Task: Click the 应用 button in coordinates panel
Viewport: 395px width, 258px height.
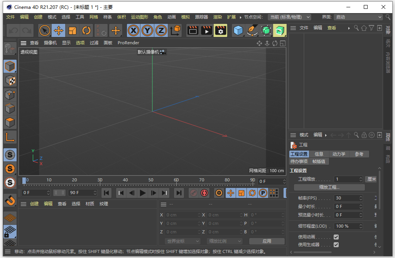Action: [x=267, y=241]
